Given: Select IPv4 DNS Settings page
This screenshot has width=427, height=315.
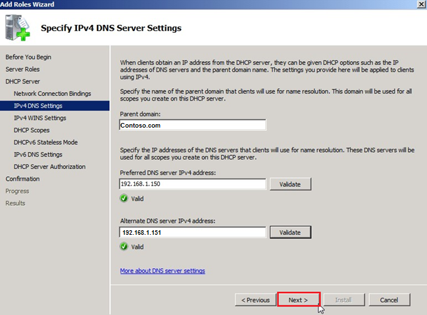Looking at the screenshot, I should point(55,106).
